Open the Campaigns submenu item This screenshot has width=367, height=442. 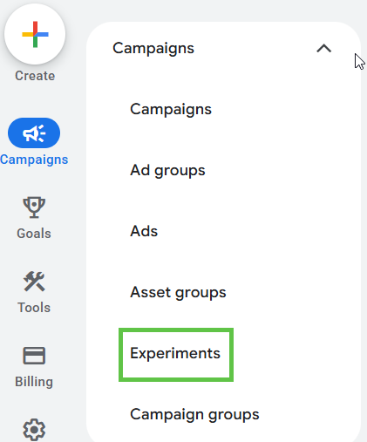[171, 109]
